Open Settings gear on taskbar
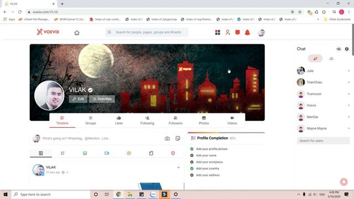The height and width of the screenshot is (199, 354). tap(176, 194)
